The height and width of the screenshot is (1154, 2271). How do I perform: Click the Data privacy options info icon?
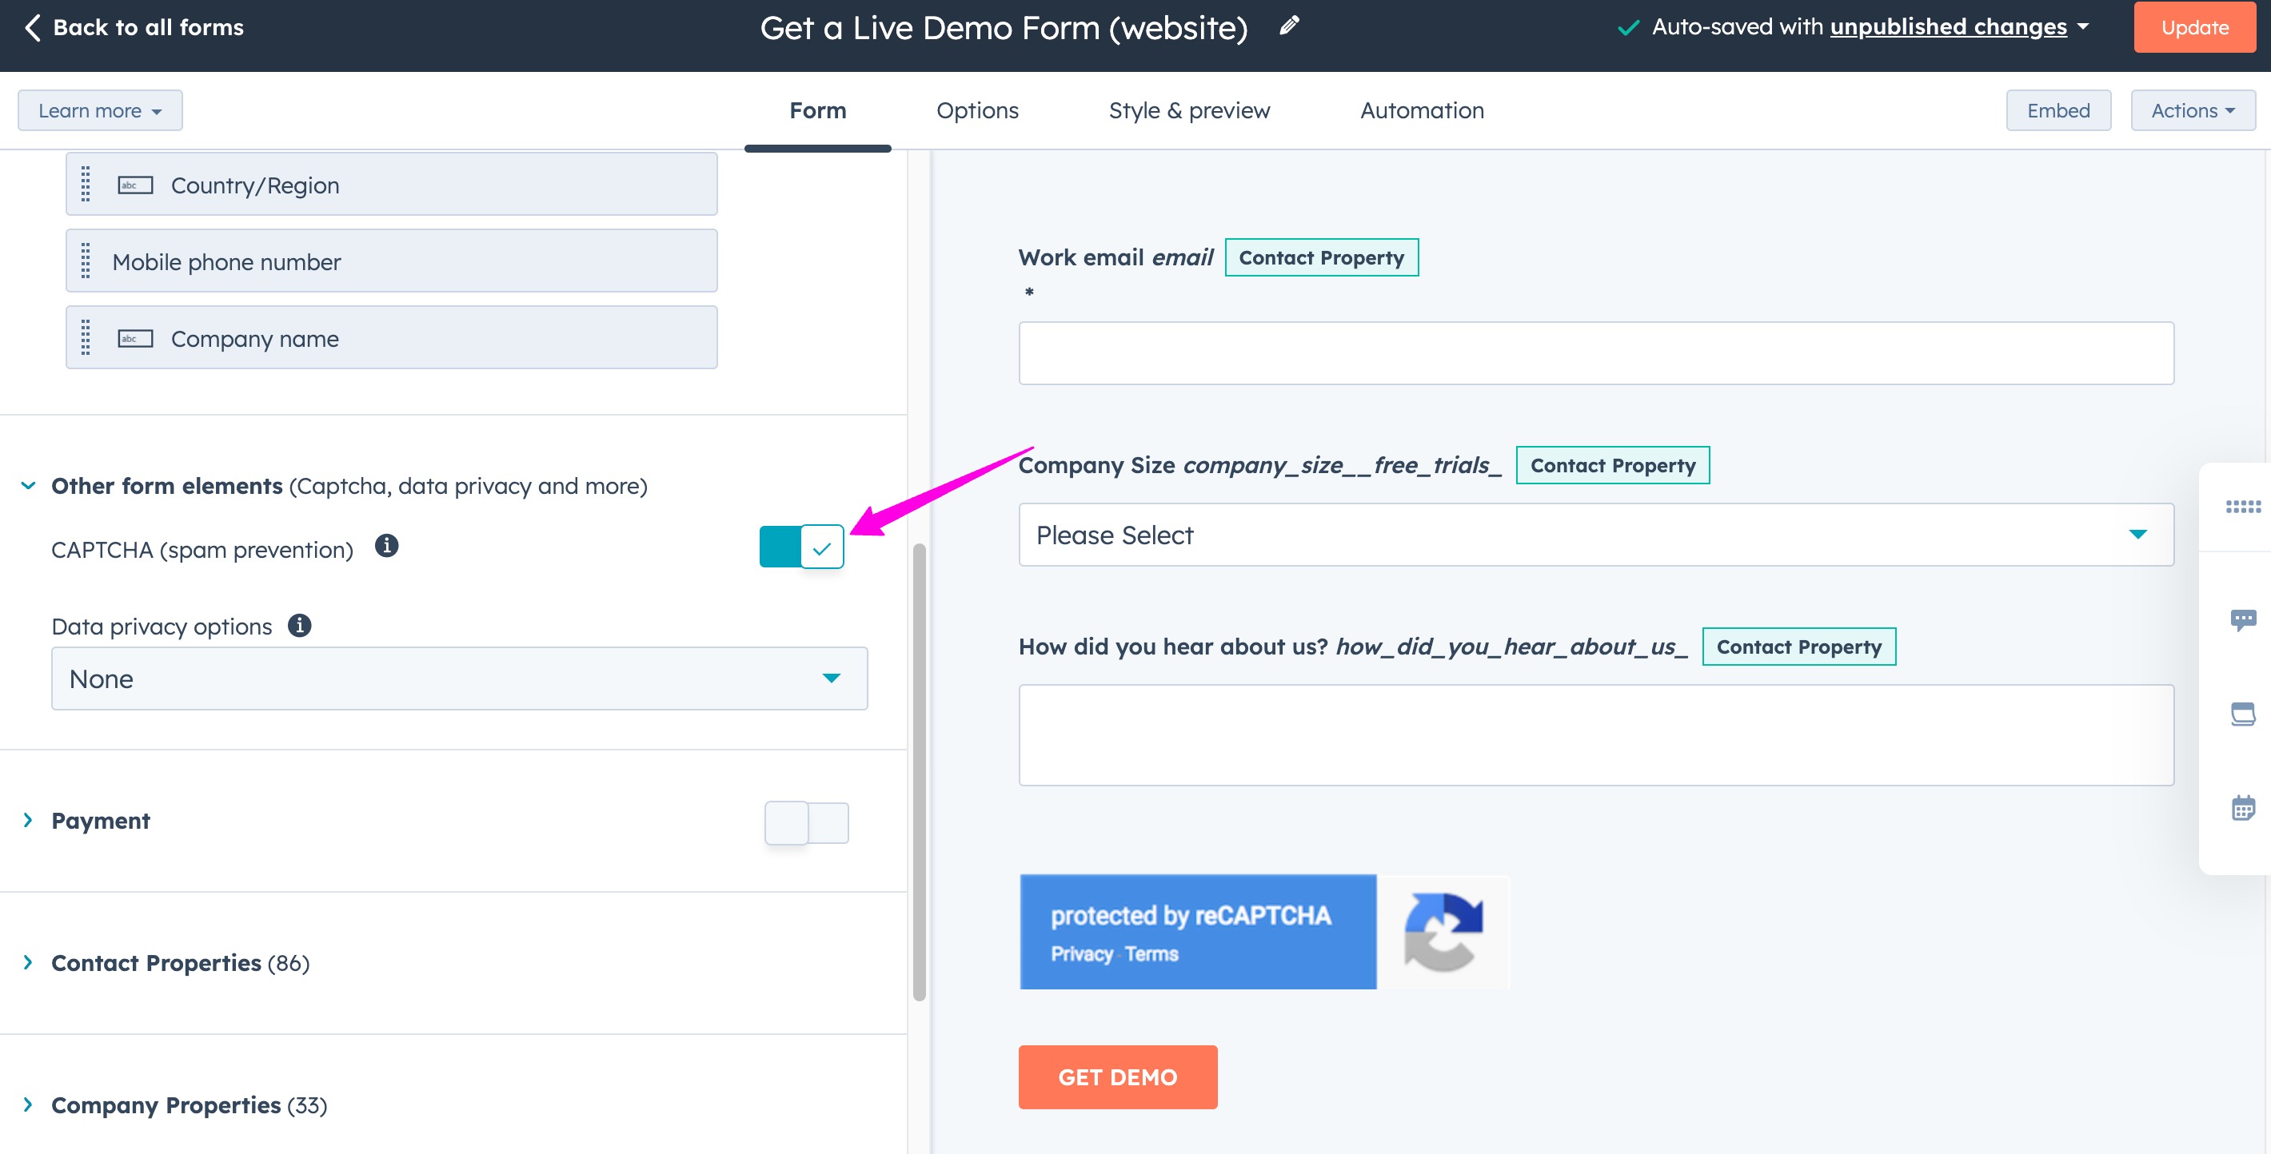tap(300, 626)
